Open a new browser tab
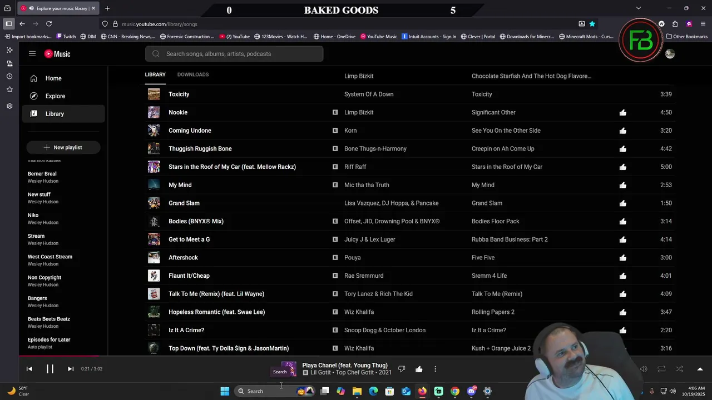Image resolution: width=712 pixels, height=400 pixels. [107, 8]
